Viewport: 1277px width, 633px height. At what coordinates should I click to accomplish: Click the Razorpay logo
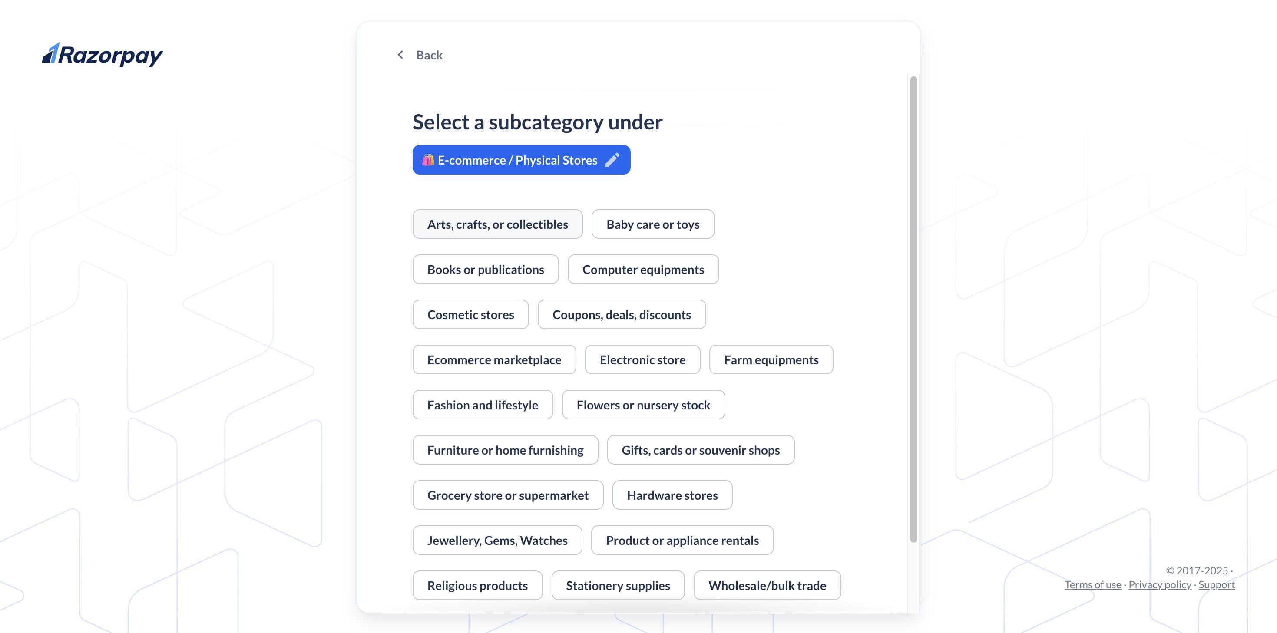click(x=102, y=55)
